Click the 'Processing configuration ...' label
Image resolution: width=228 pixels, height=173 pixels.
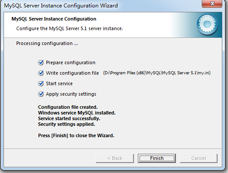pos(47,43)
